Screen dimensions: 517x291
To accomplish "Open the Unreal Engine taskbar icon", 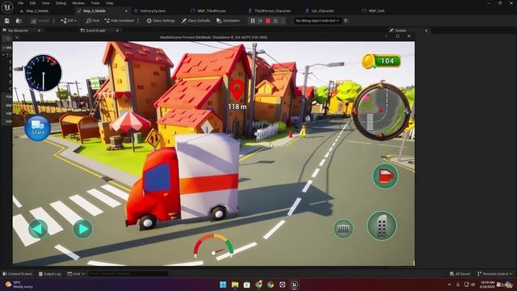I will click(x=294, y=285).
